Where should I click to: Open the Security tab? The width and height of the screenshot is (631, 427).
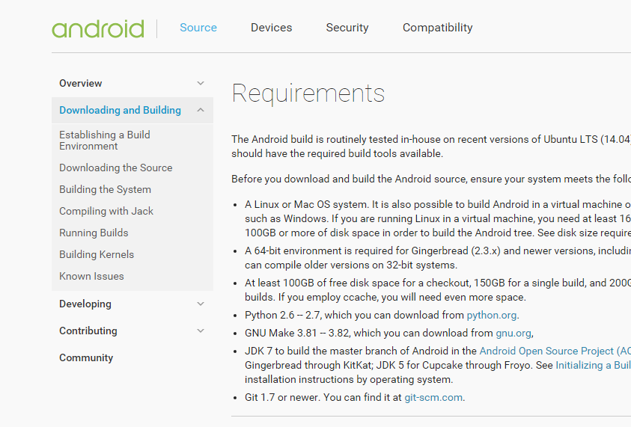pyautogui.click(x=347, y=28)
